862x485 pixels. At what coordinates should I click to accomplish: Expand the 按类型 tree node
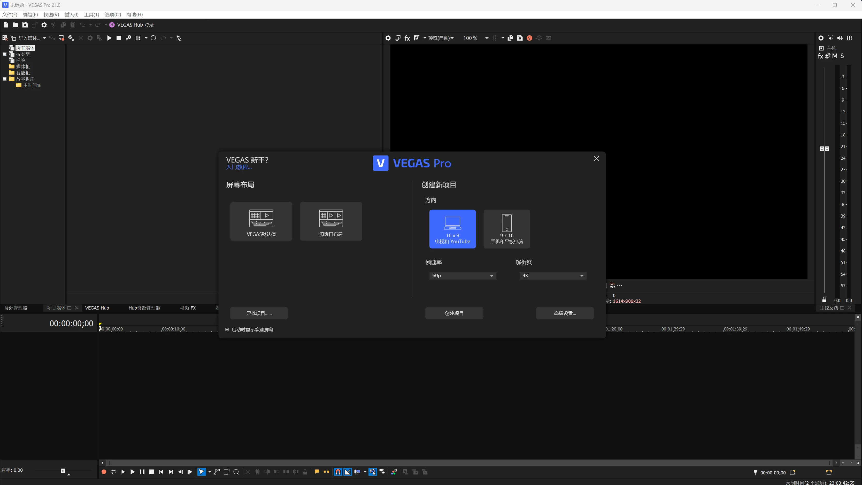coord(5,54)
